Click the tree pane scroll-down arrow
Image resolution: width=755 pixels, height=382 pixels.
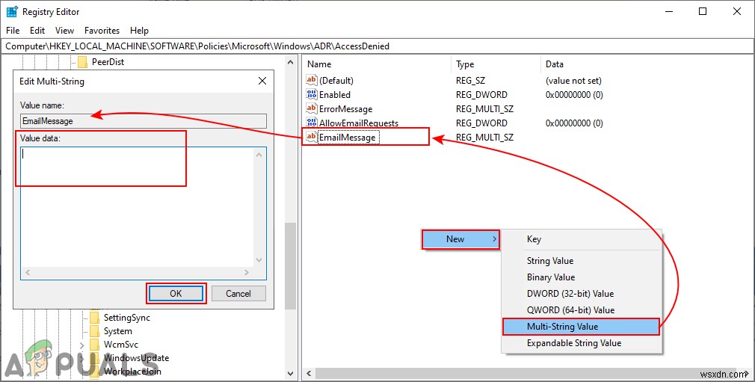290,373
